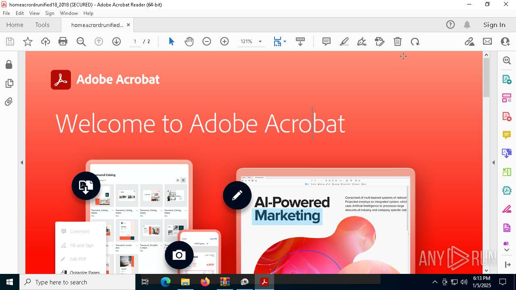
Task: Zoom in with plus button
Action: [225, 41]
